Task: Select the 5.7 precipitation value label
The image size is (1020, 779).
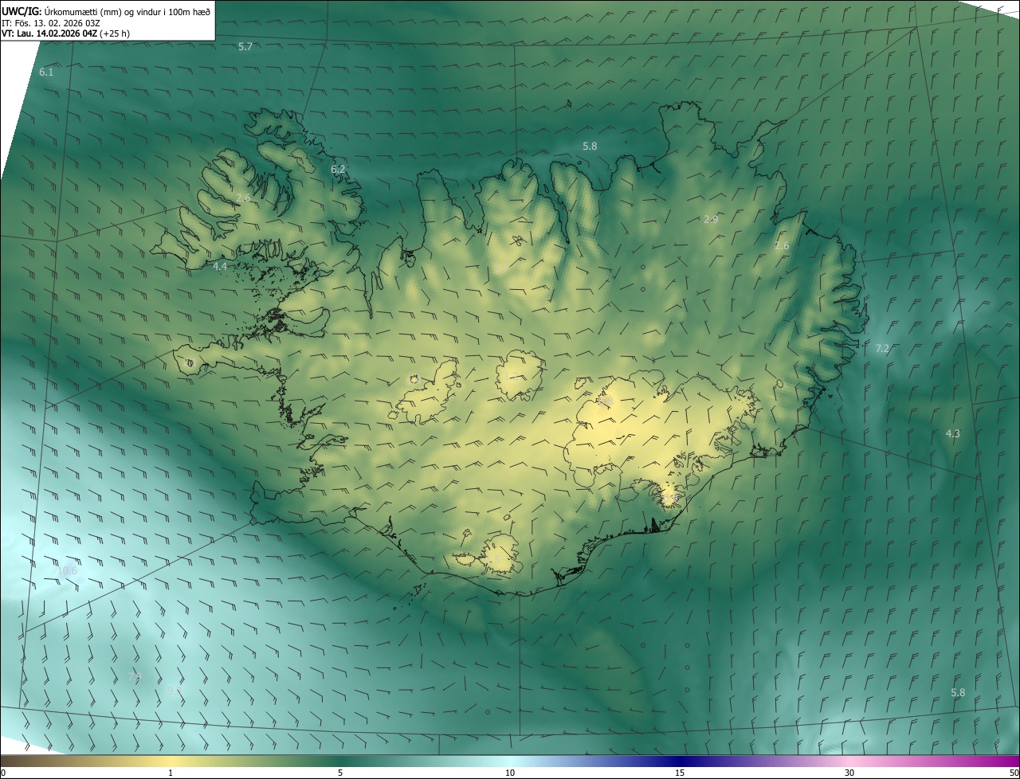Action: pos(245,47)
